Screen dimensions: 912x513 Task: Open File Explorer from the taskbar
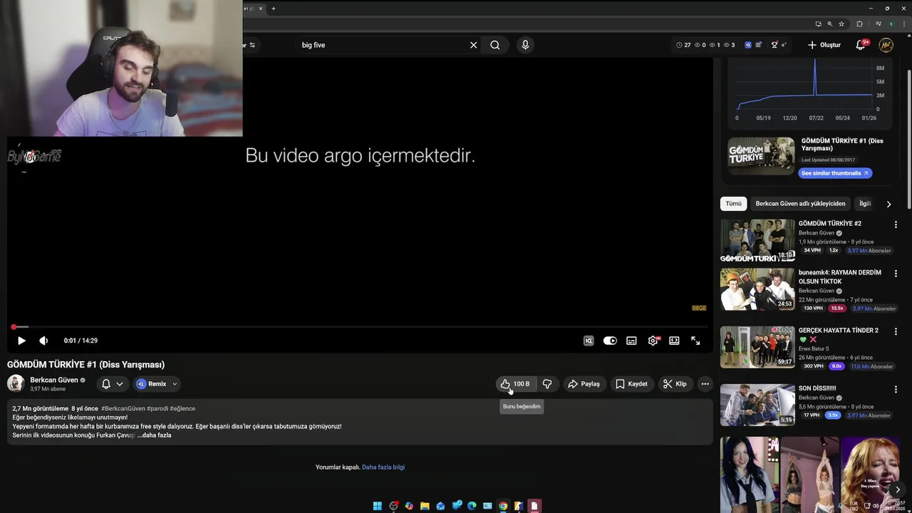tap(425, 506)
